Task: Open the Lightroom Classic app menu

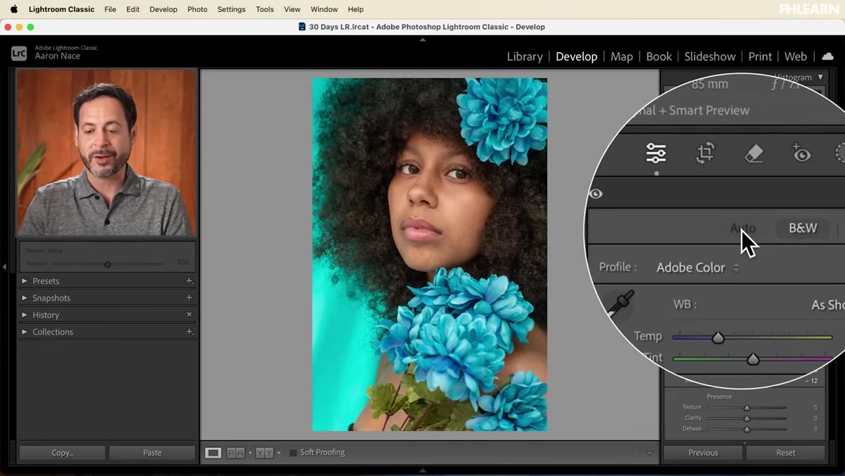Action: point(61,9)
